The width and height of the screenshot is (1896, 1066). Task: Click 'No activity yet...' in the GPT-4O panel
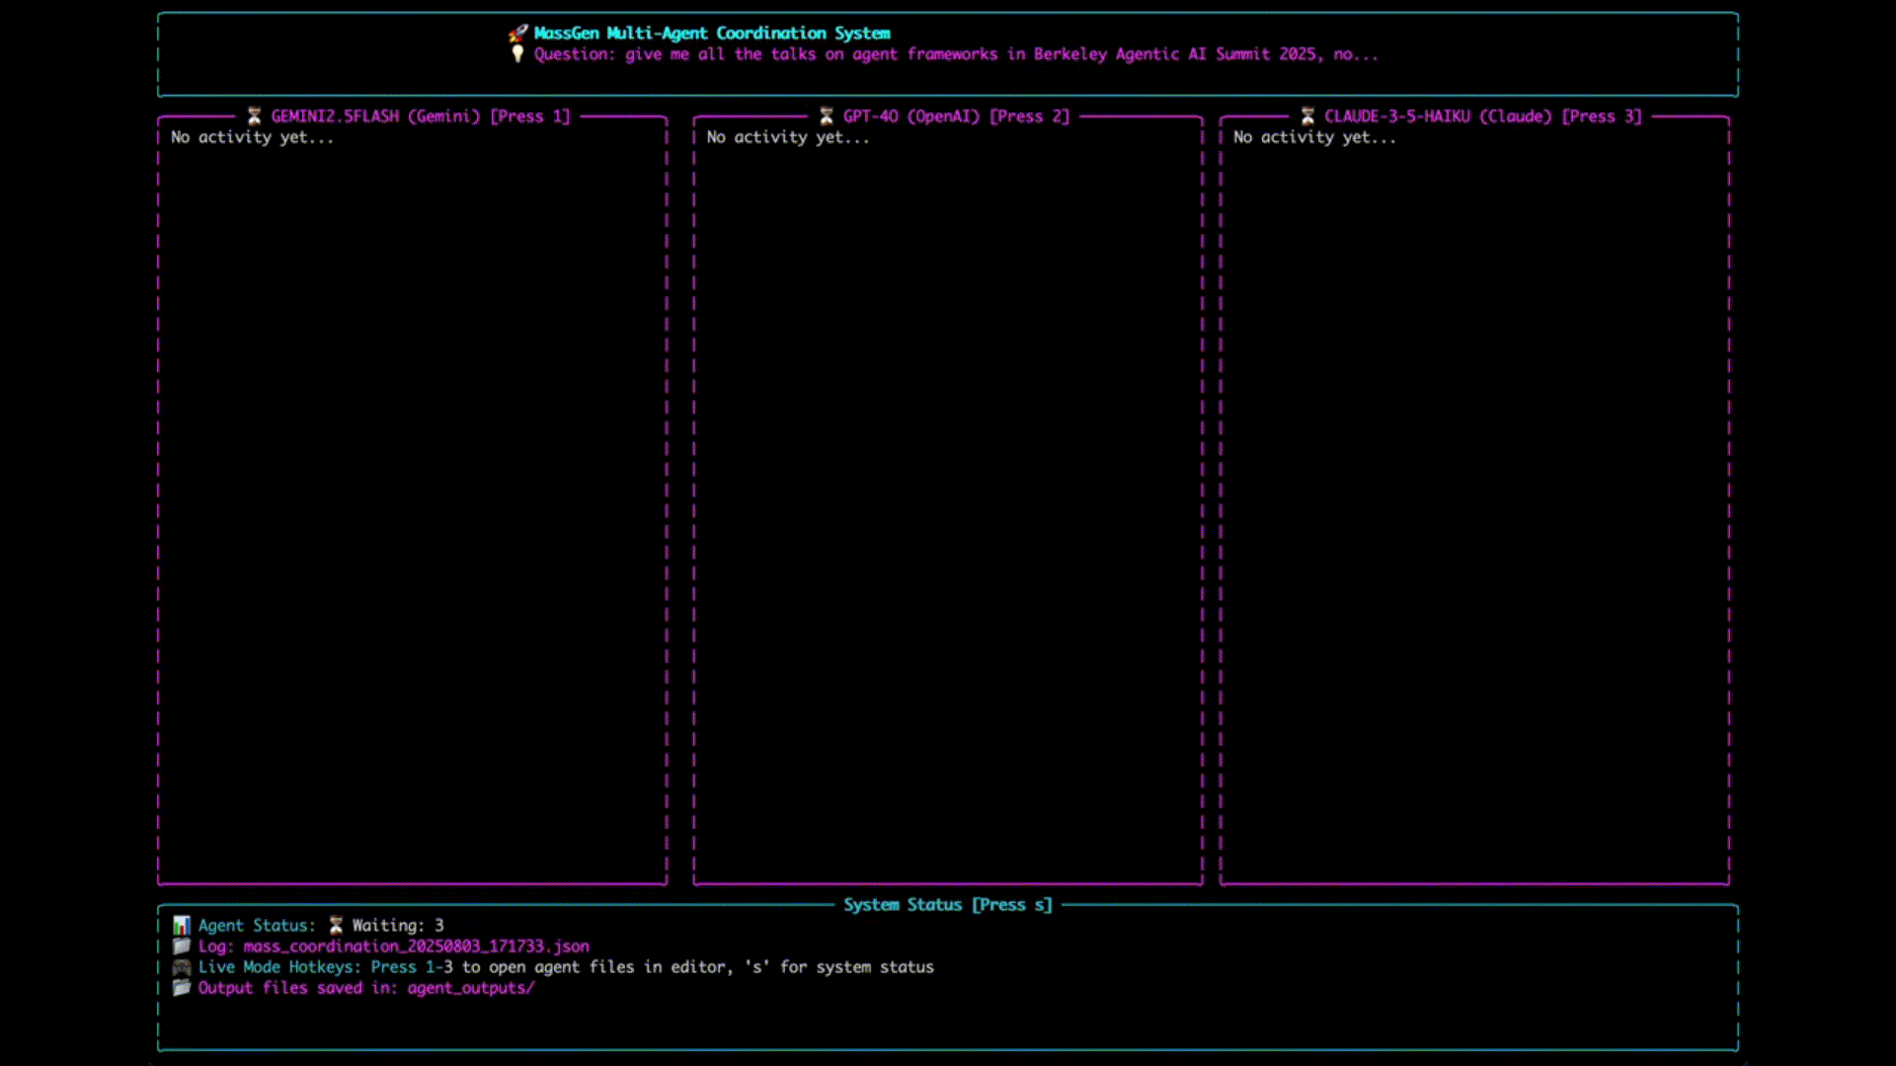coord(787,137)
